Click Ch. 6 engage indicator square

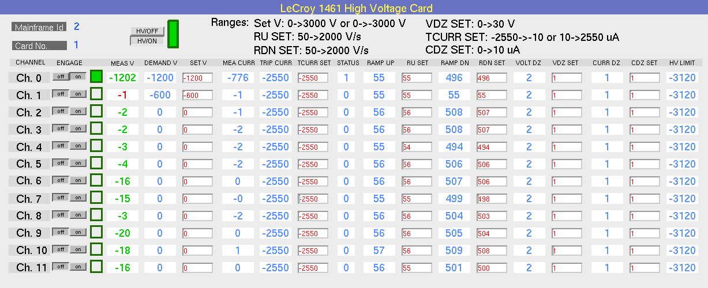(x=96, y=180)
